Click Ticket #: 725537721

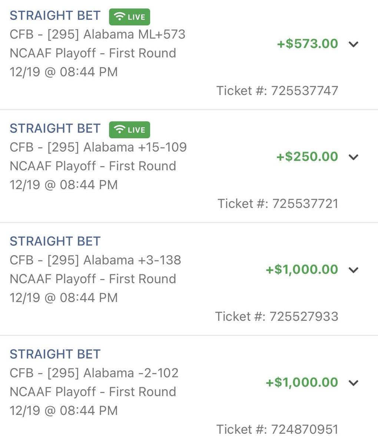(x=278, y=203)
